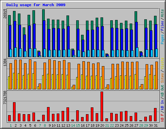
Task: Click green day label 14
Action: coord(73,125)
